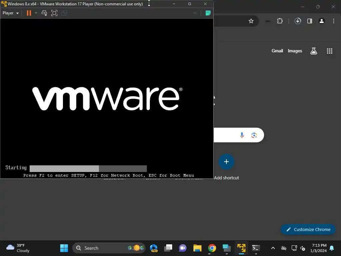Click the VMware window title bar icon
This screenshot has height=256, width=341.
pos(4,4)
